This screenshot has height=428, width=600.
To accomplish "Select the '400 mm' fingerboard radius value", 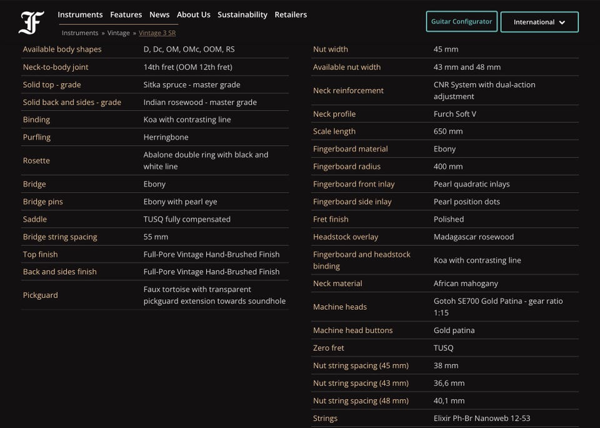I will (448, 166).
